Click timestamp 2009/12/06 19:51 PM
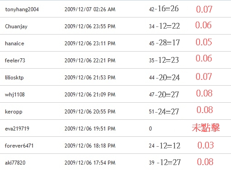 tap(90, 129)
